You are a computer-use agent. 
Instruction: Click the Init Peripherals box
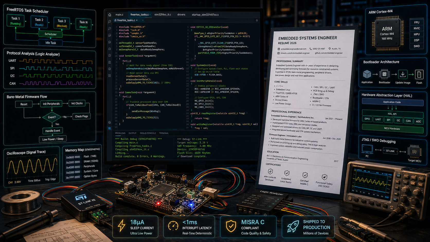51,104
